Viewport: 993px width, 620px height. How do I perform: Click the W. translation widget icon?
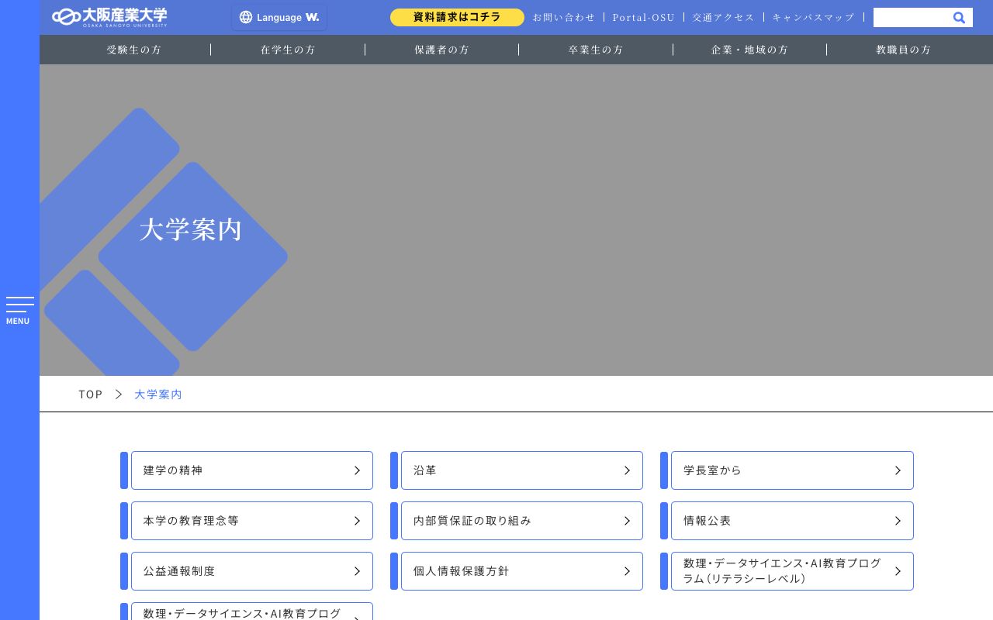click(x=312, y=17)
